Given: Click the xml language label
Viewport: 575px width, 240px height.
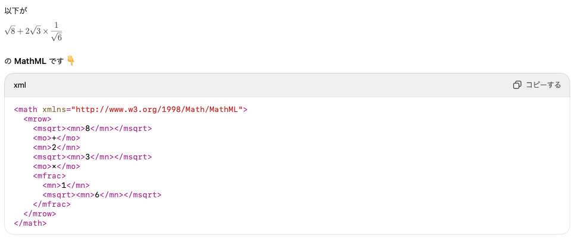Looking at the screenshot, I should pyautogui.click(x=20, y=85).
